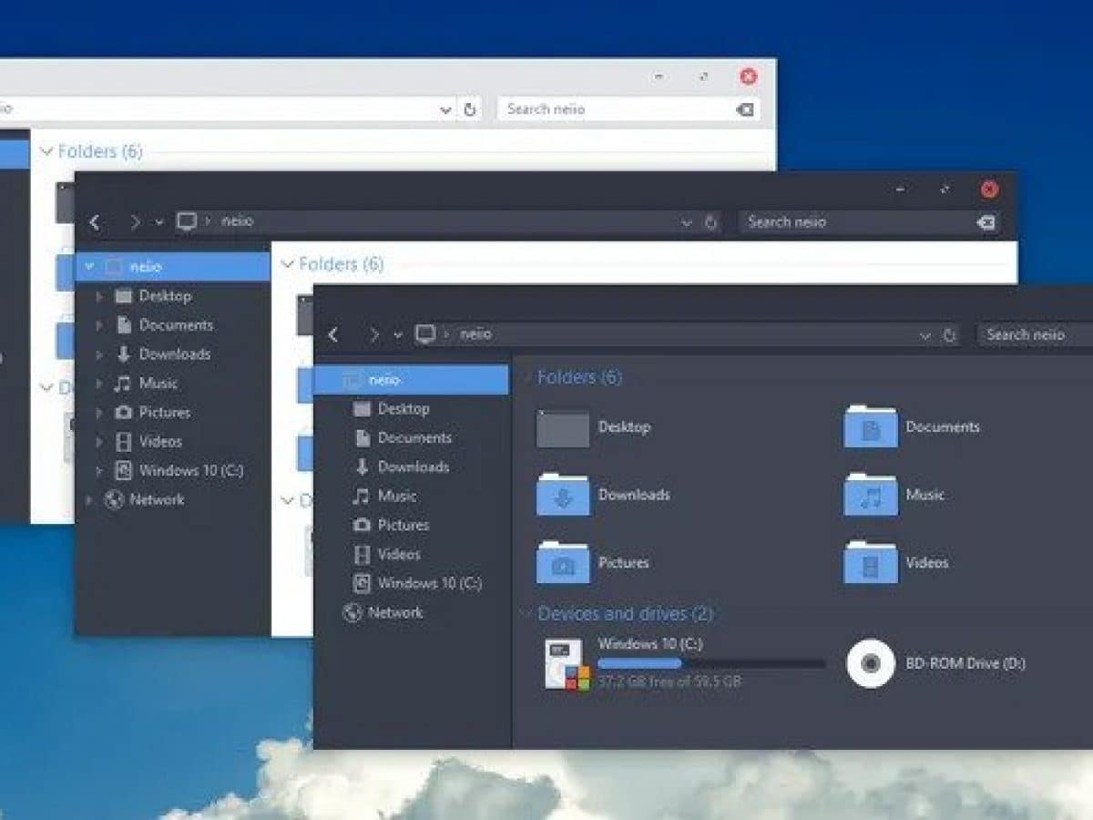Click Network globe icon in front window sidebar
1093x820 pixels.
pos(352,612)
